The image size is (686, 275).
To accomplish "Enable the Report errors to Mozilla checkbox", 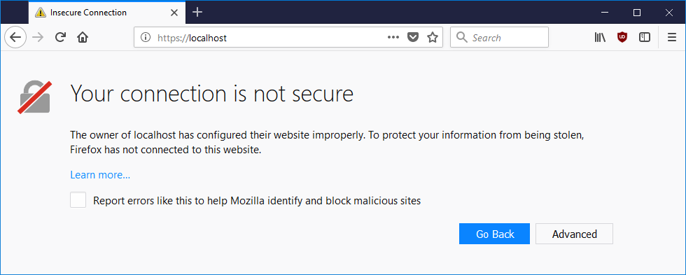I will click(x=78, y=200).
